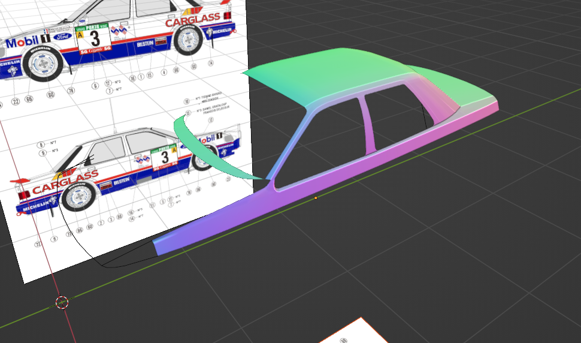Click the Mobil 1 logo on the top blueprint car

click(x=28, y=41)
